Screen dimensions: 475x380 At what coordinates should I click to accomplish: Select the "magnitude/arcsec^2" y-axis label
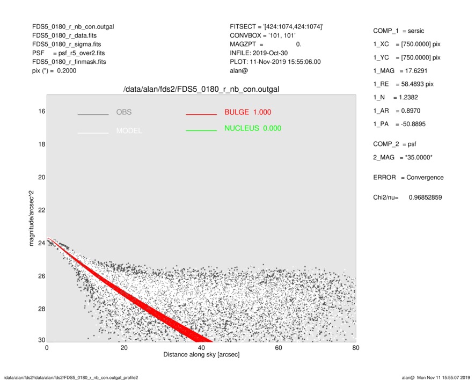pos(31,218)
